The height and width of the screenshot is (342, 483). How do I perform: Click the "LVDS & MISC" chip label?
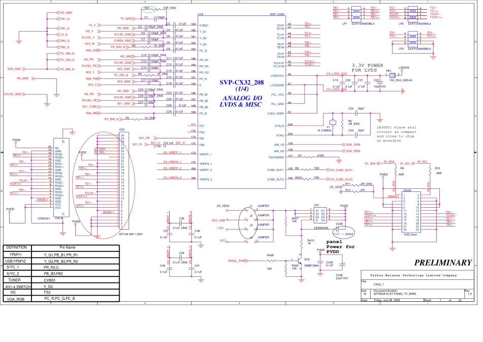[x=240, y=105]
